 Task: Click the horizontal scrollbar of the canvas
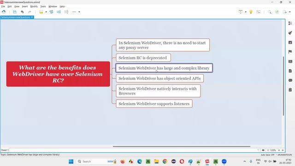pyautogui.click(x=181, y=146)
